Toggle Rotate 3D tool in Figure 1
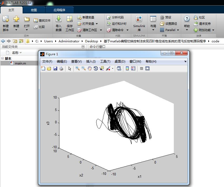This screenshot has height=187, width=224. 96,68
